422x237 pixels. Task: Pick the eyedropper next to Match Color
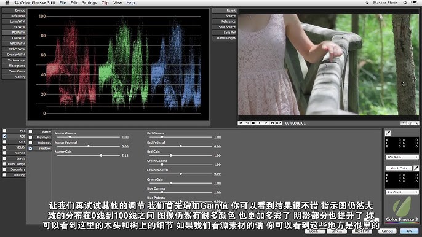416,168
